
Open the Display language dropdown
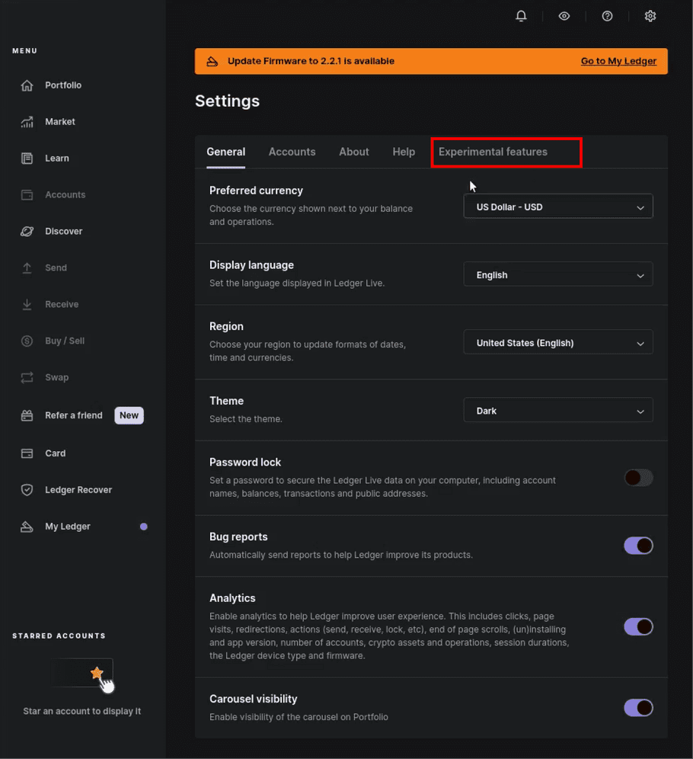[557, 275]
